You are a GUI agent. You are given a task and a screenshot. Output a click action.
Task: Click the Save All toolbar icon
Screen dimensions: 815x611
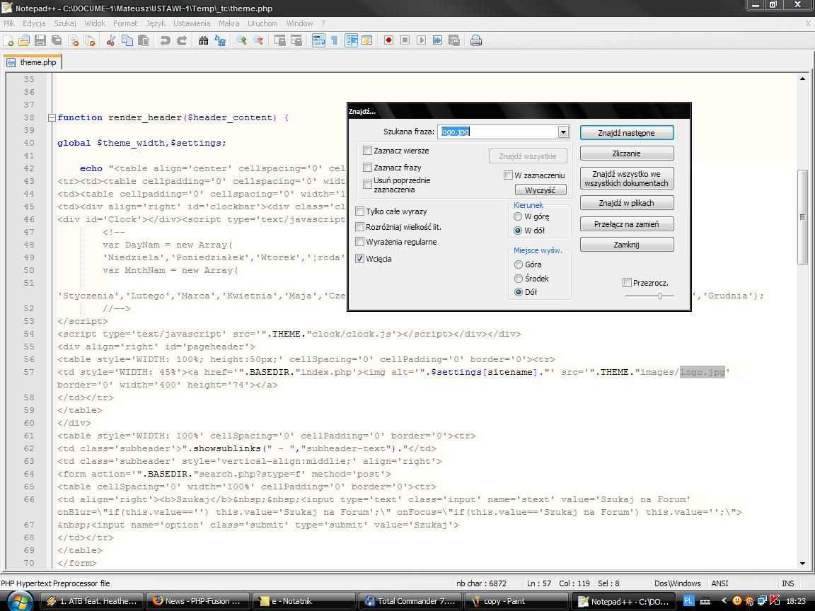[x=57, y=40]
